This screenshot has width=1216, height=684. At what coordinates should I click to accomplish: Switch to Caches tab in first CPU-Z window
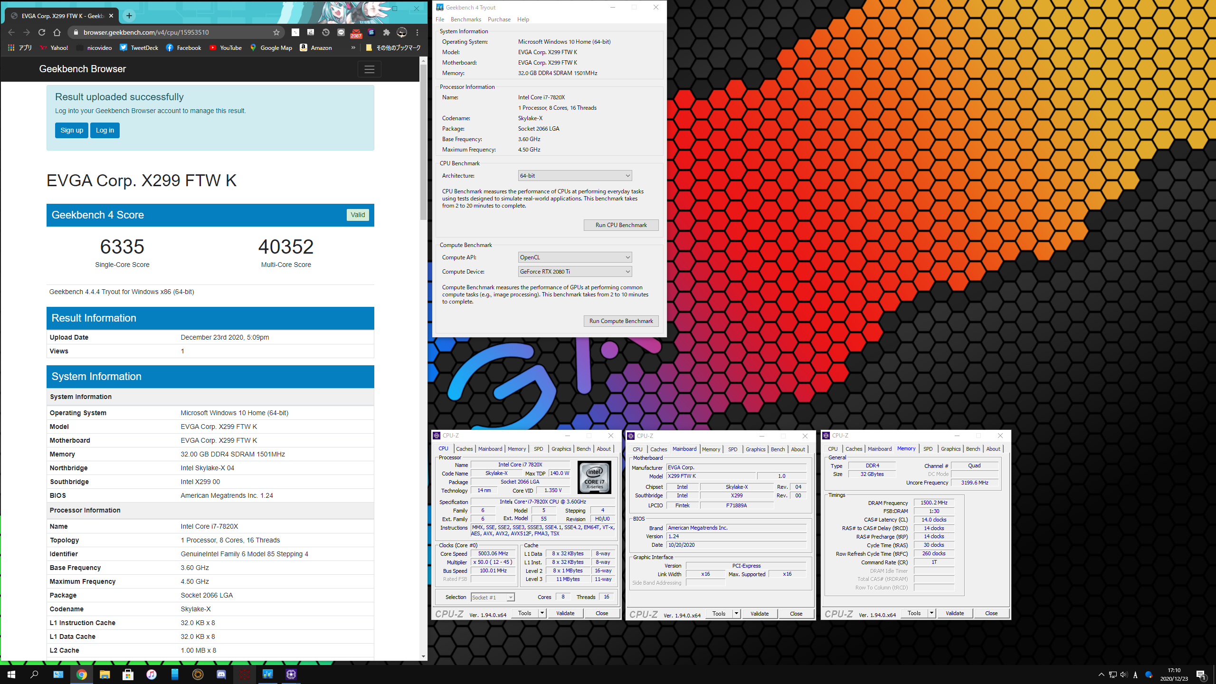[464, 449]
